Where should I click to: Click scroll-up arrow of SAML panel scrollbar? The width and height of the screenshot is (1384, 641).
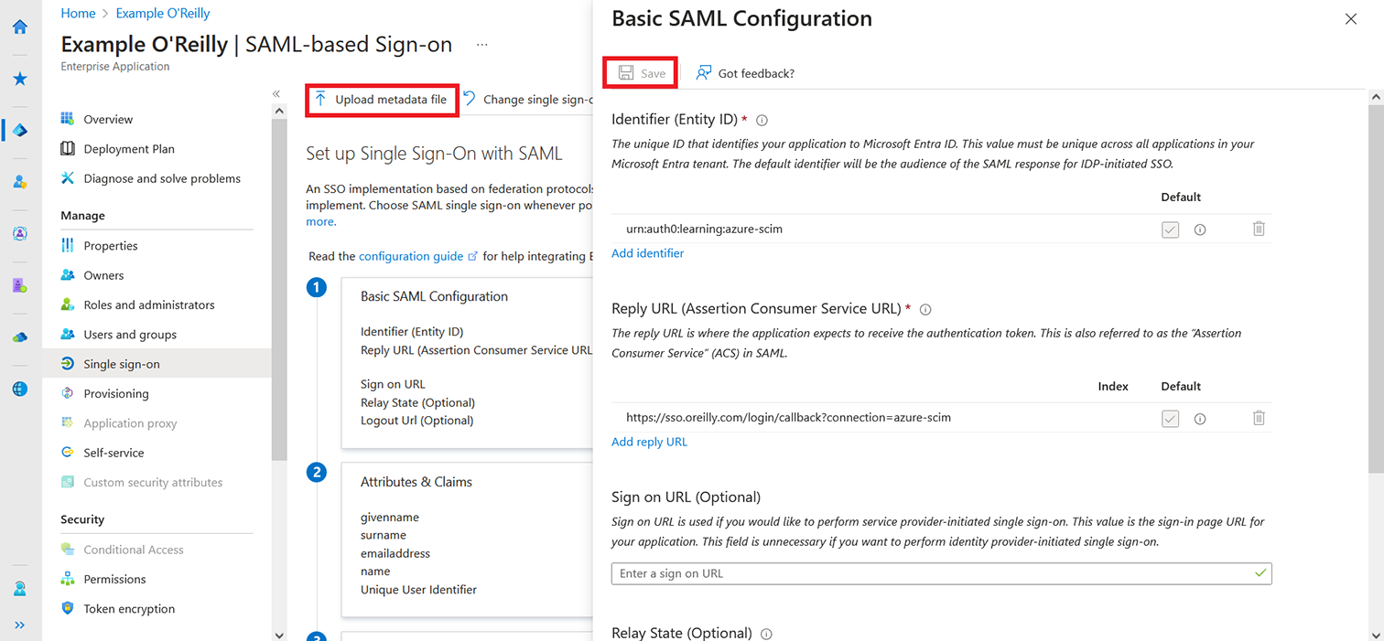1375,96
